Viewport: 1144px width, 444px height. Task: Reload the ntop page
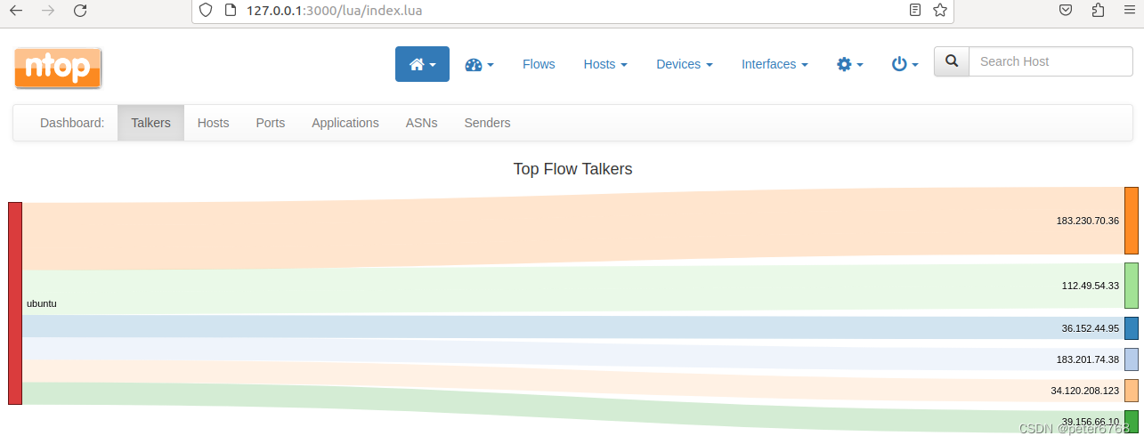(x=80, y=11)
